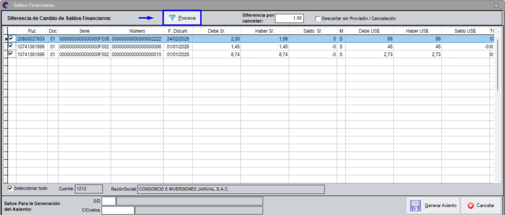The image size is (505, 215).
Task: Click the C/Costos code input field
Action: click(118, 211)
